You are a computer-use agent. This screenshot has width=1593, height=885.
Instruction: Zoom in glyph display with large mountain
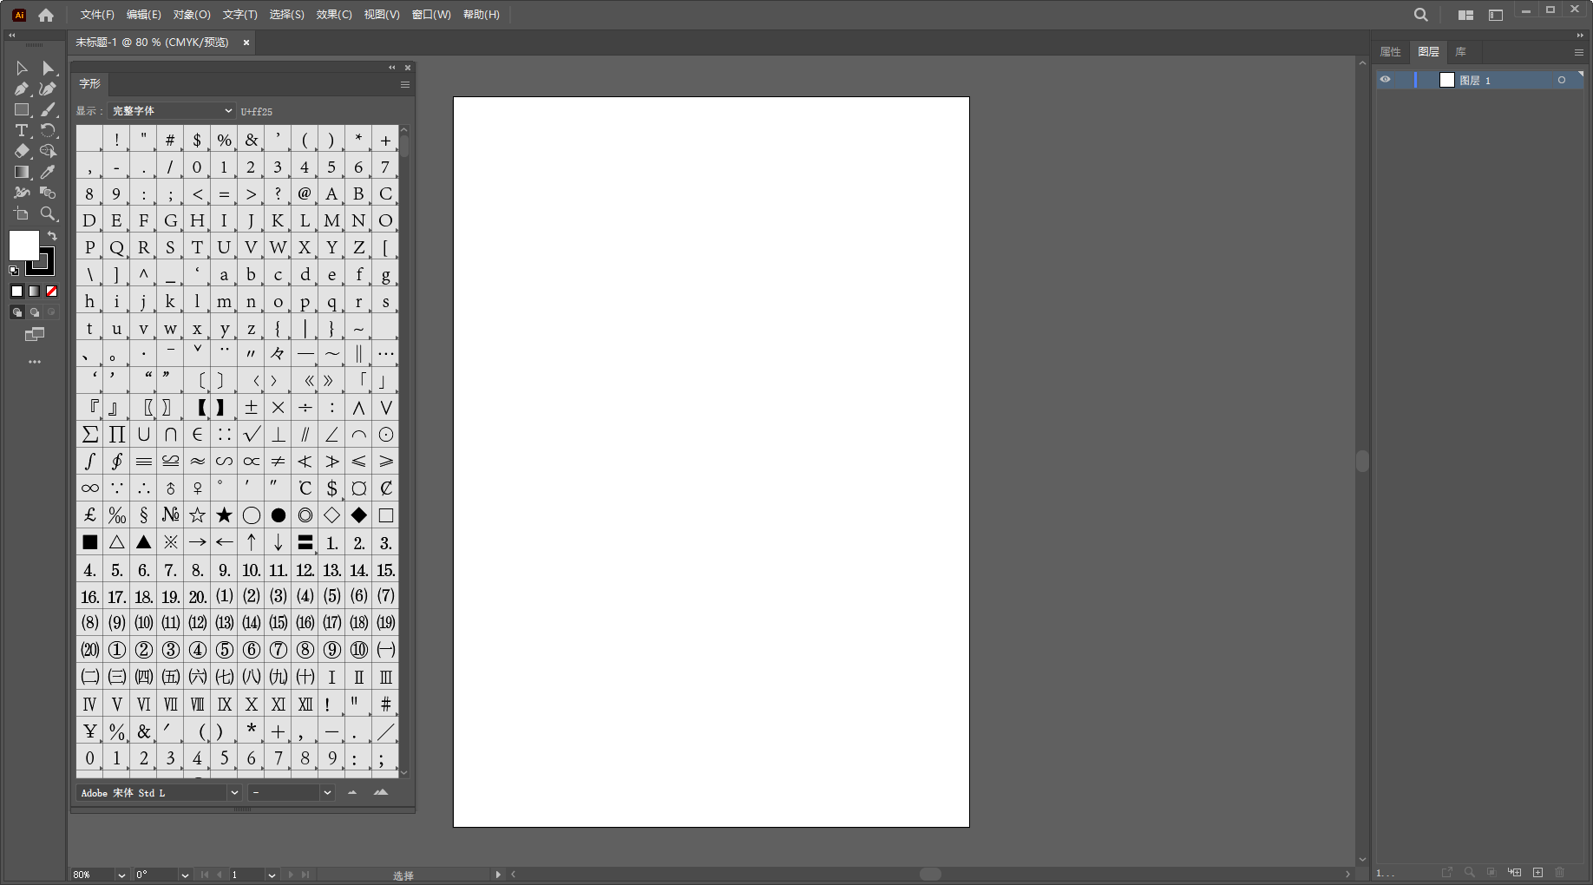click(x=381, y=792)
